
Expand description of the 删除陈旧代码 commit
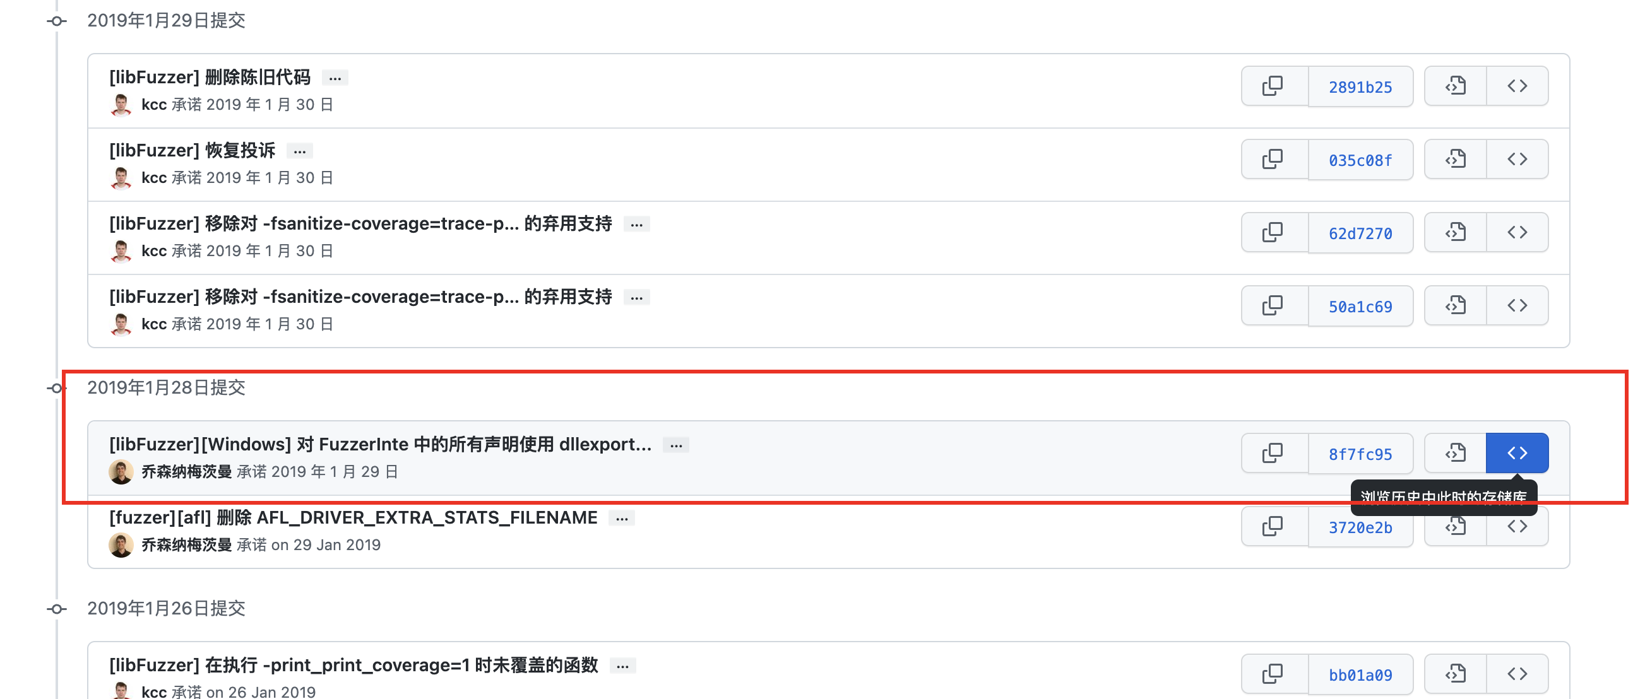[x=335, y=77]
